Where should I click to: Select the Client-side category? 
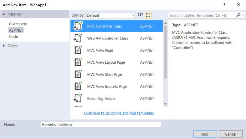(18, 24)
